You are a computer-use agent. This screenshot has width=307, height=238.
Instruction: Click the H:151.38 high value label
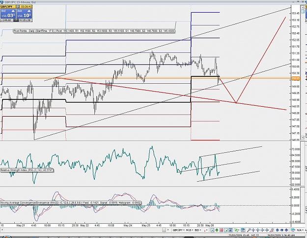coord(26,20)
